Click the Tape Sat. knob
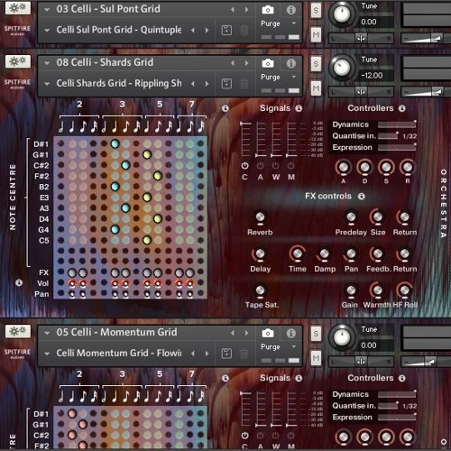The image size is (451, 451). click(x=260, y=290)
